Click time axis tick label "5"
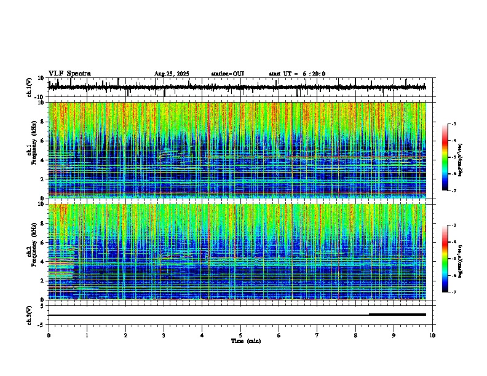The height and width of the screenshot is (376, 487). pyautogui.click(x=240, y=335)
